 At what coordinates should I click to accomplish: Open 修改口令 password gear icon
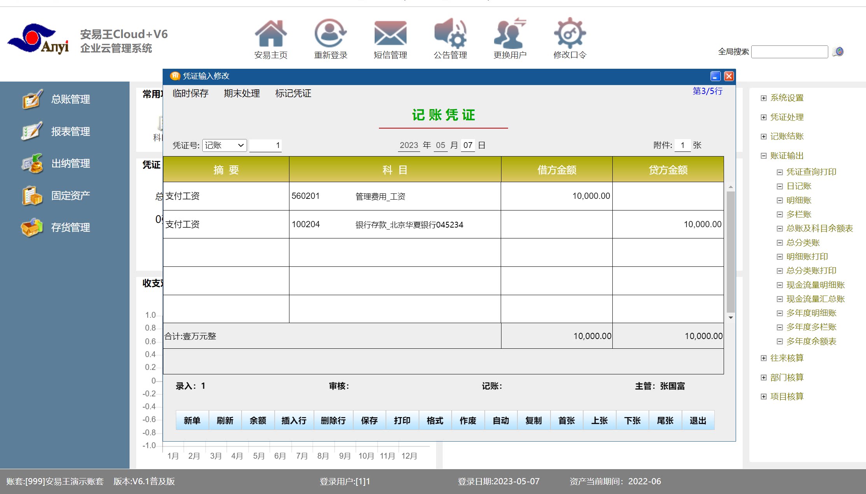(570, 34)
